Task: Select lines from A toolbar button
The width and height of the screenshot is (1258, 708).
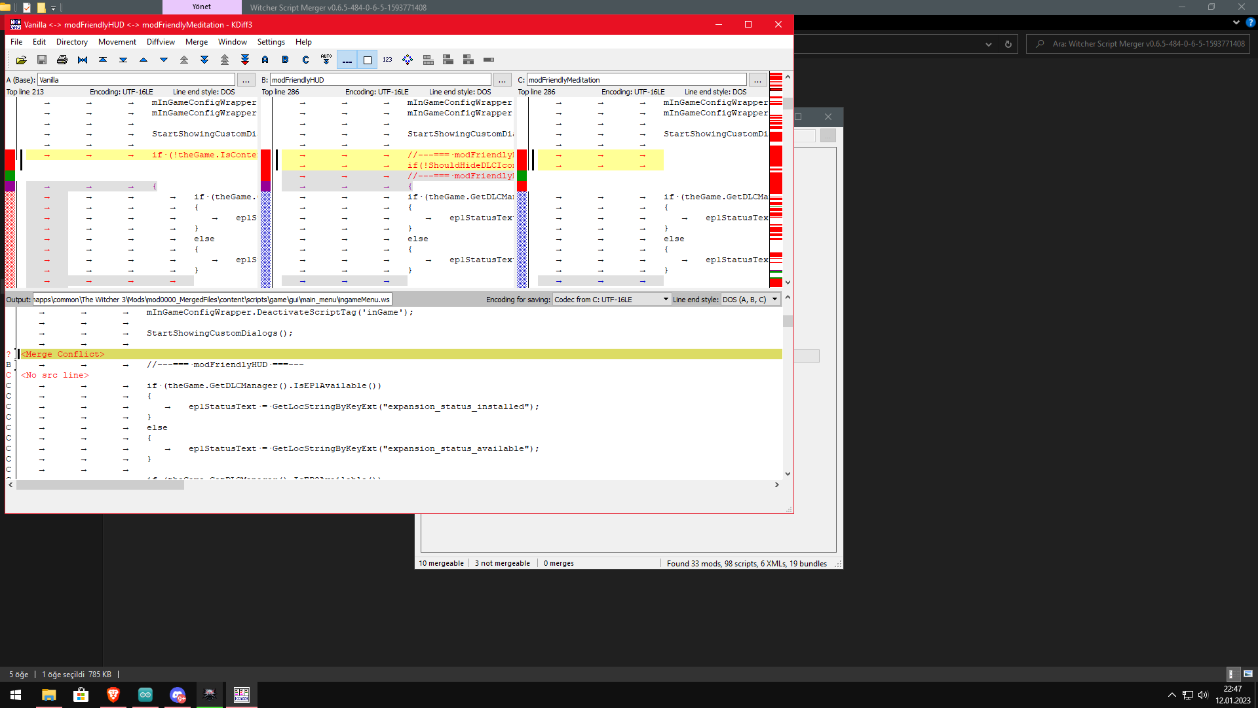Action: [x=265, y=60]
